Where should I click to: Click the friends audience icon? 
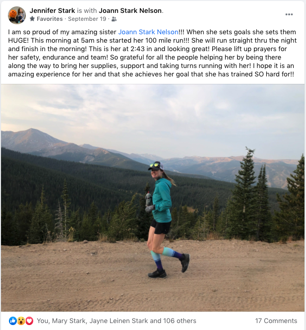(114, 19)
